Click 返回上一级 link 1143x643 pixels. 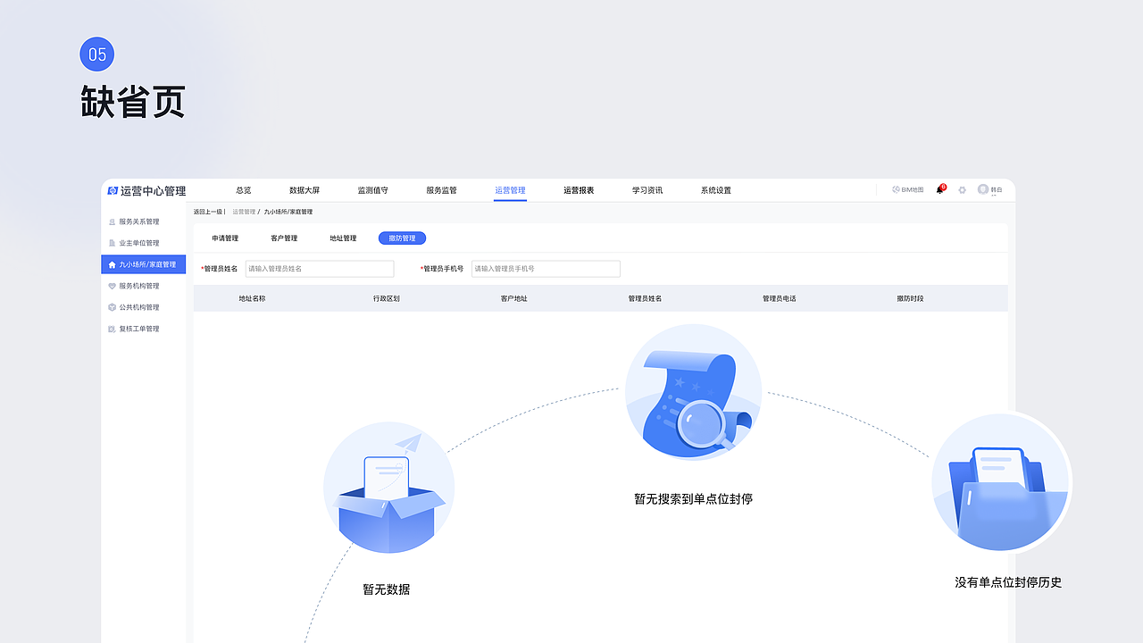[x=208, y=212]
